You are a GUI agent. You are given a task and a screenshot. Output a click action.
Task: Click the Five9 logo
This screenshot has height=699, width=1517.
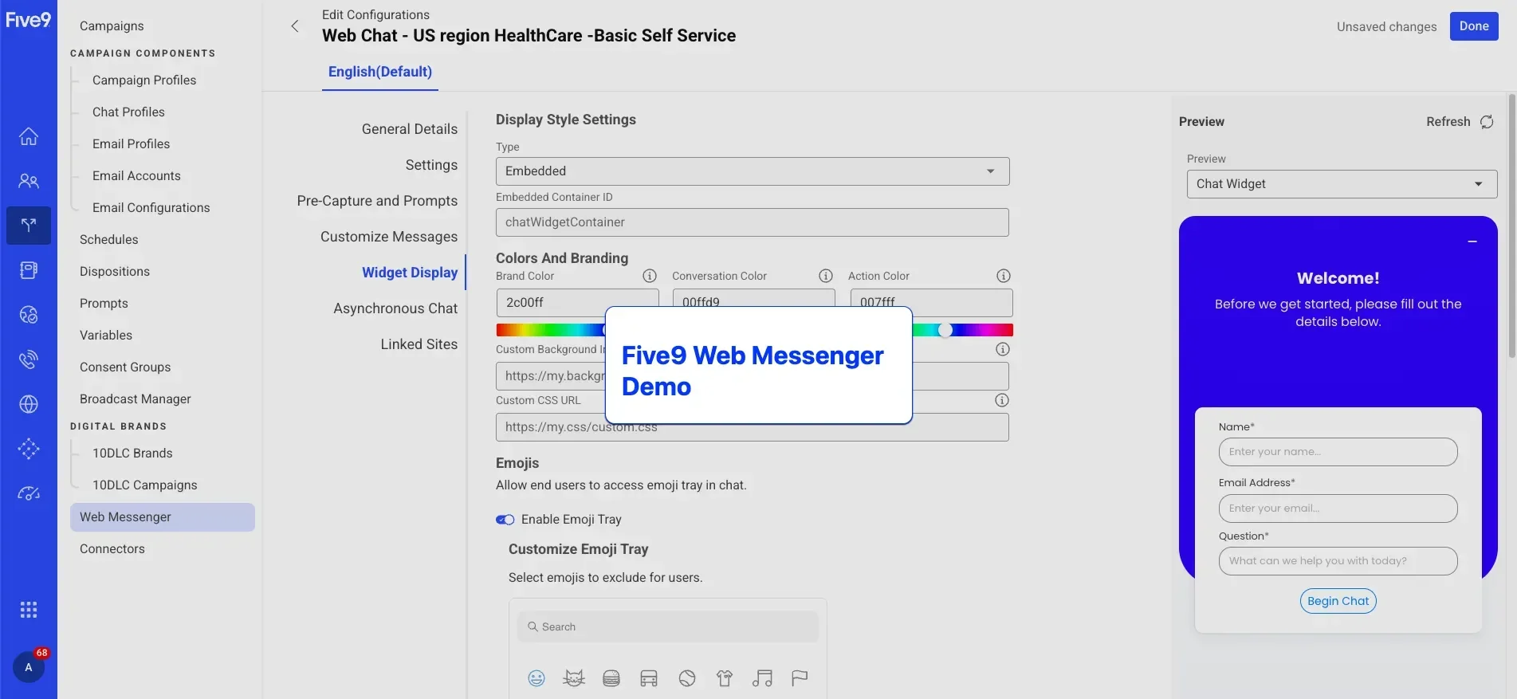click(29, 19)
